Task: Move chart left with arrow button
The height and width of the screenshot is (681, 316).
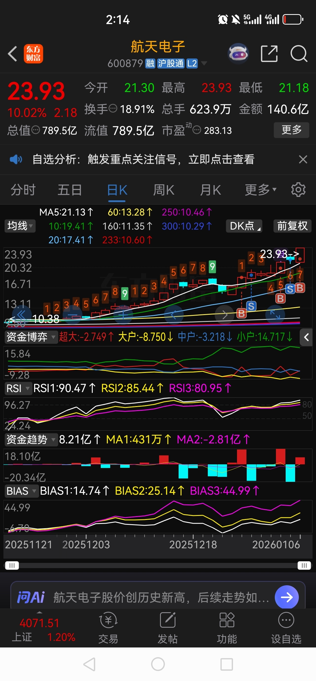Action: [x=173, y=315]
